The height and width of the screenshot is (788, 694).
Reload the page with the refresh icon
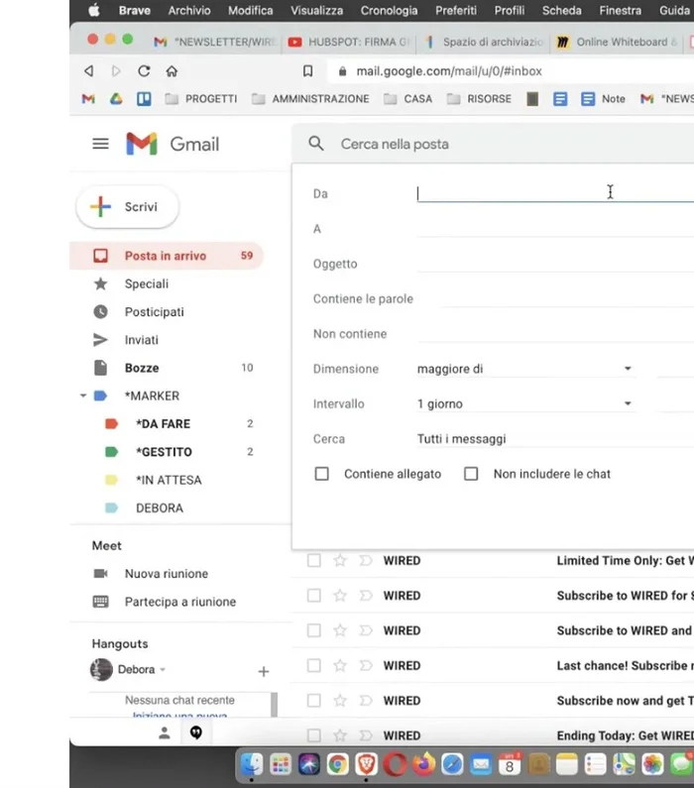pos(144,70)
